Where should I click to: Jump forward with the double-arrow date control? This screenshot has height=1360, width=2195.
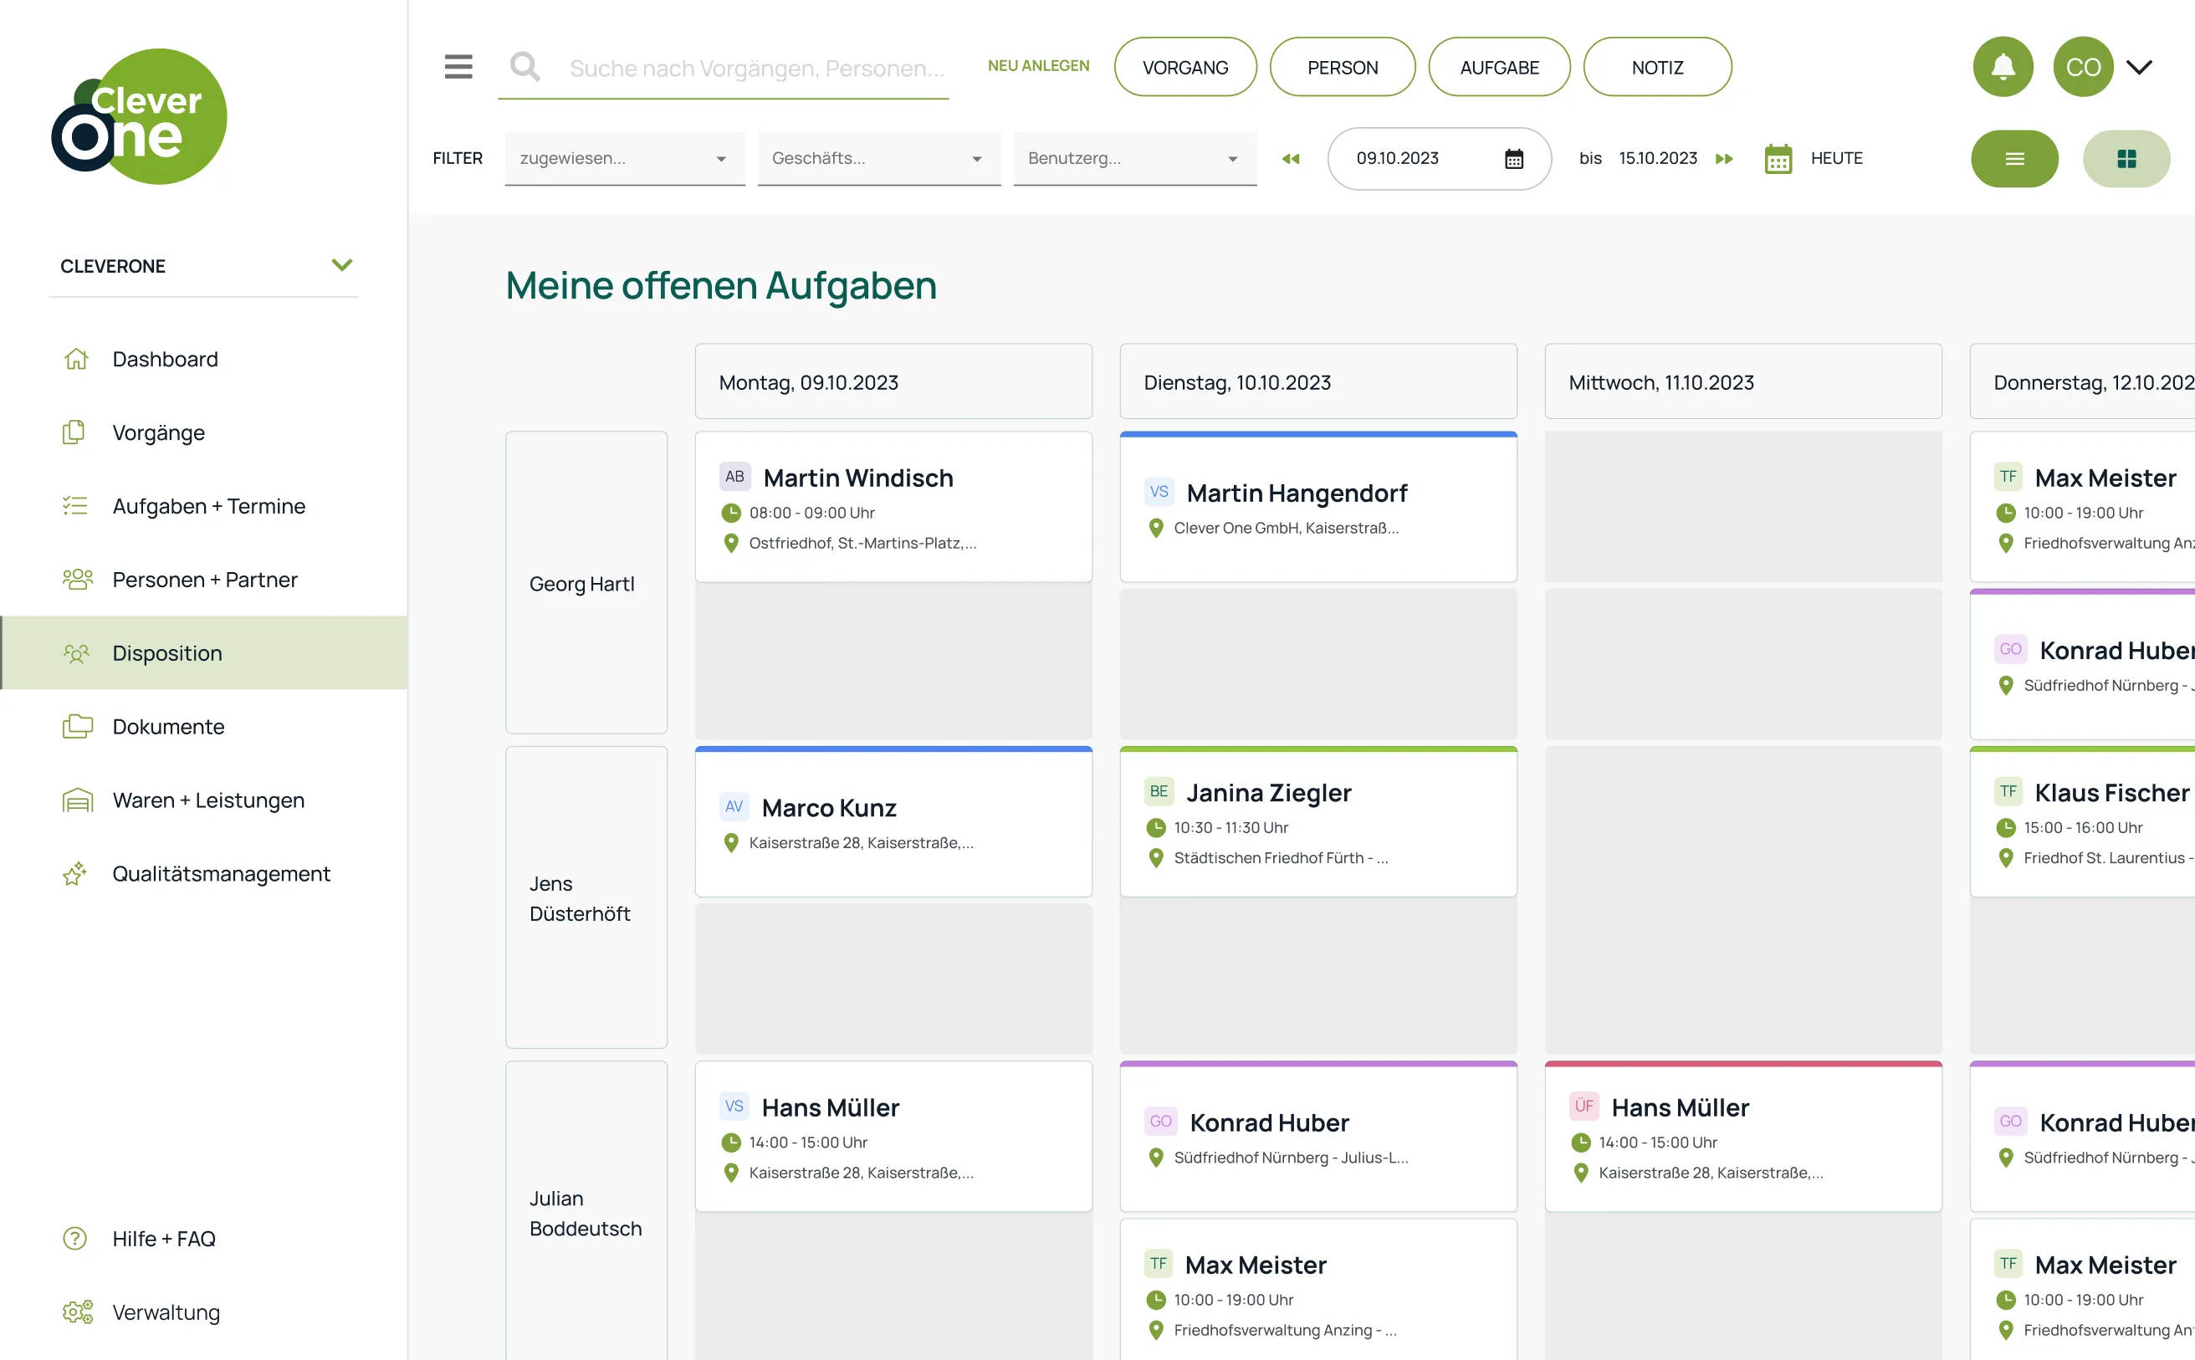1725,158
